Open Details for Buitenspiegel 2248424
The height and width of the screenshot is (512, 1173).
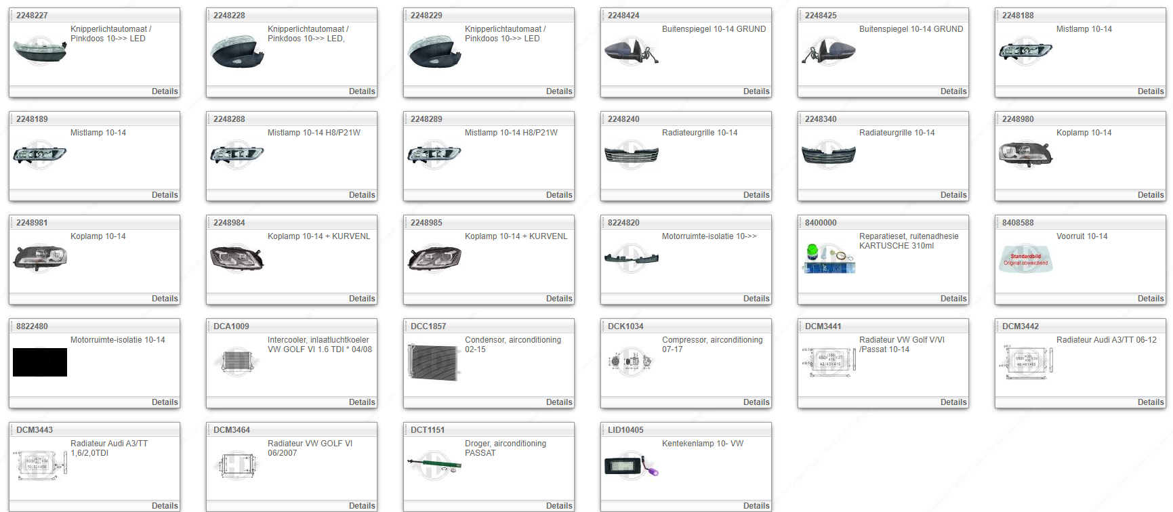756,91
